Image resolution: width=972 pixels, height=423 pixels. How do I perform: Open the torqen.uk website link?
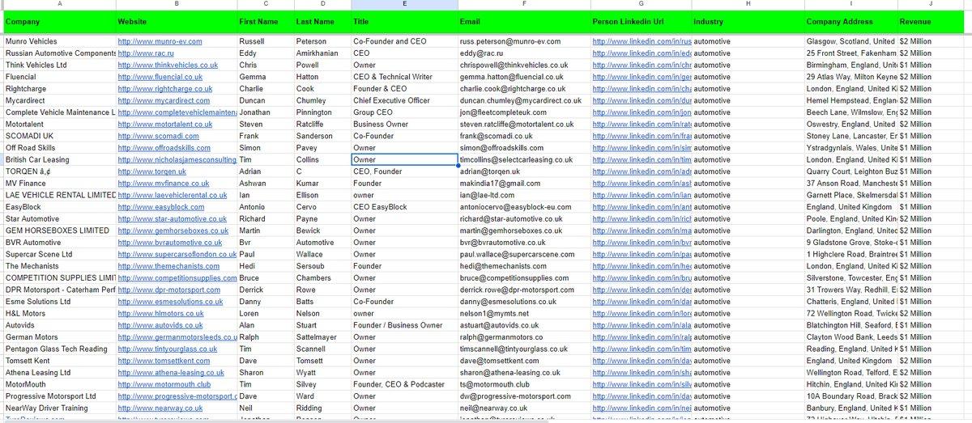151,171
